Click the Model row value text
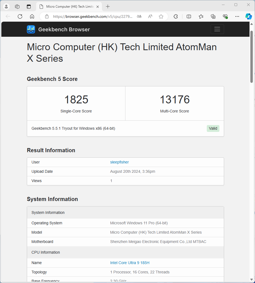 (156, 232)
